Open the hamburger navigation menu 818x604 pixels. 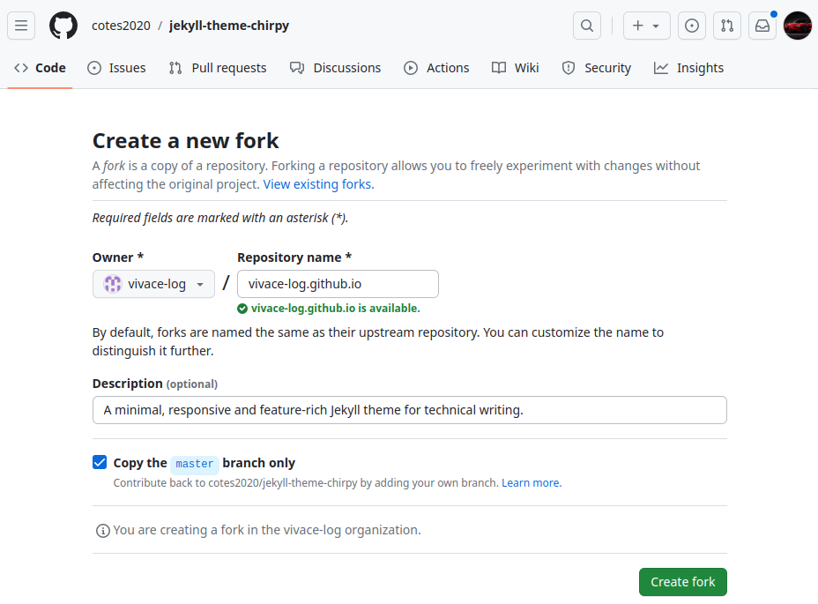point(21,26)
